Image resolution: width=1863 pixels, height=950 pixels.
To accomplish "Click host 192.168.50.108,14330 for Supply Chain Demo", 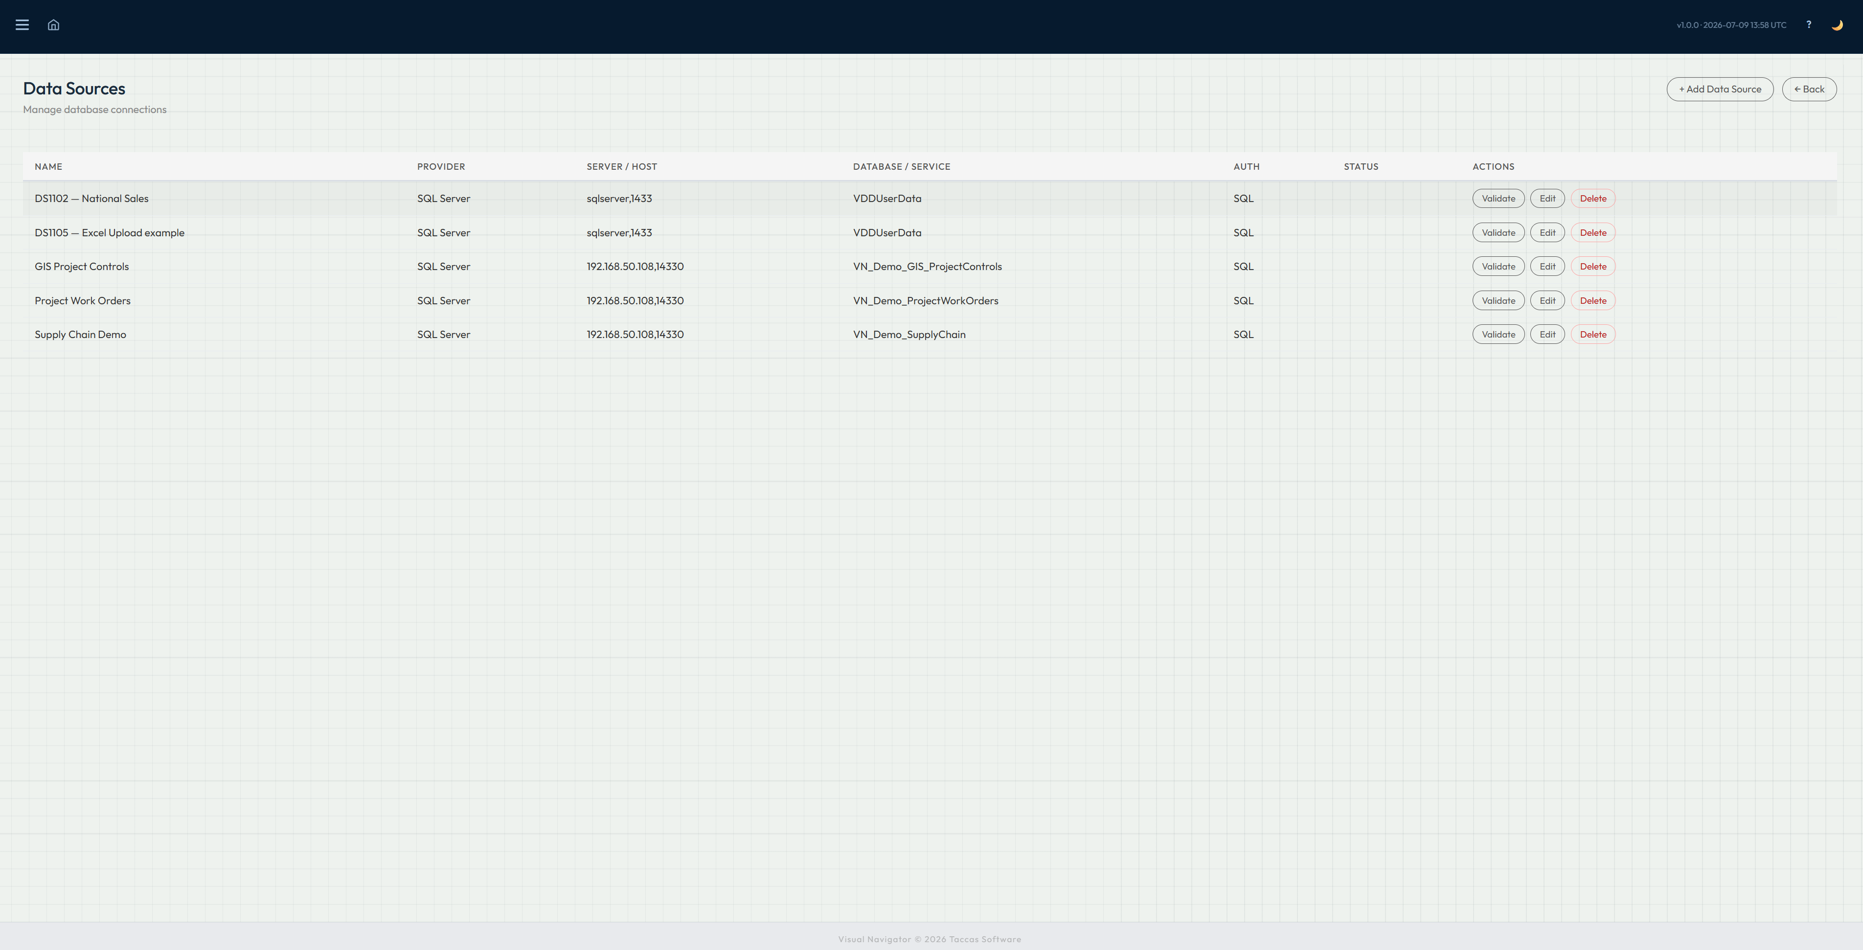I will click(x=635, y=334).
